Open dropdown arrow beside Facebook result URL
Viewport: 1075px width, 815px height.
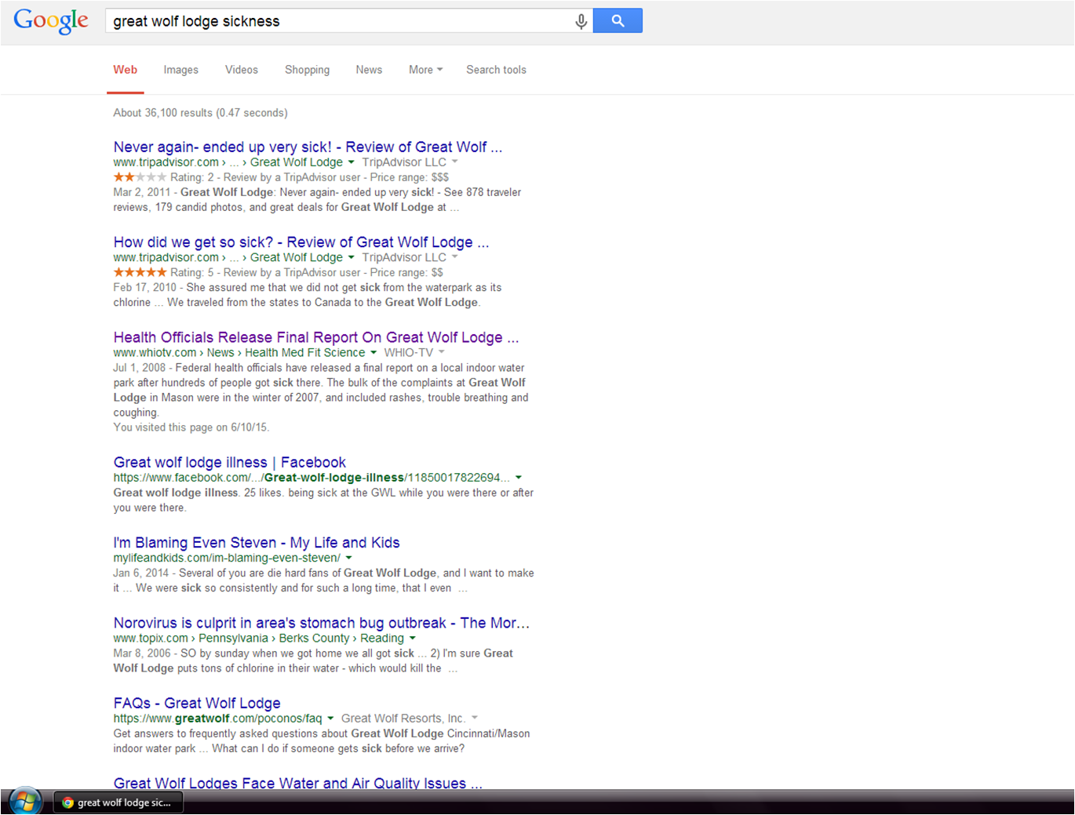click(x=519, y=478)
